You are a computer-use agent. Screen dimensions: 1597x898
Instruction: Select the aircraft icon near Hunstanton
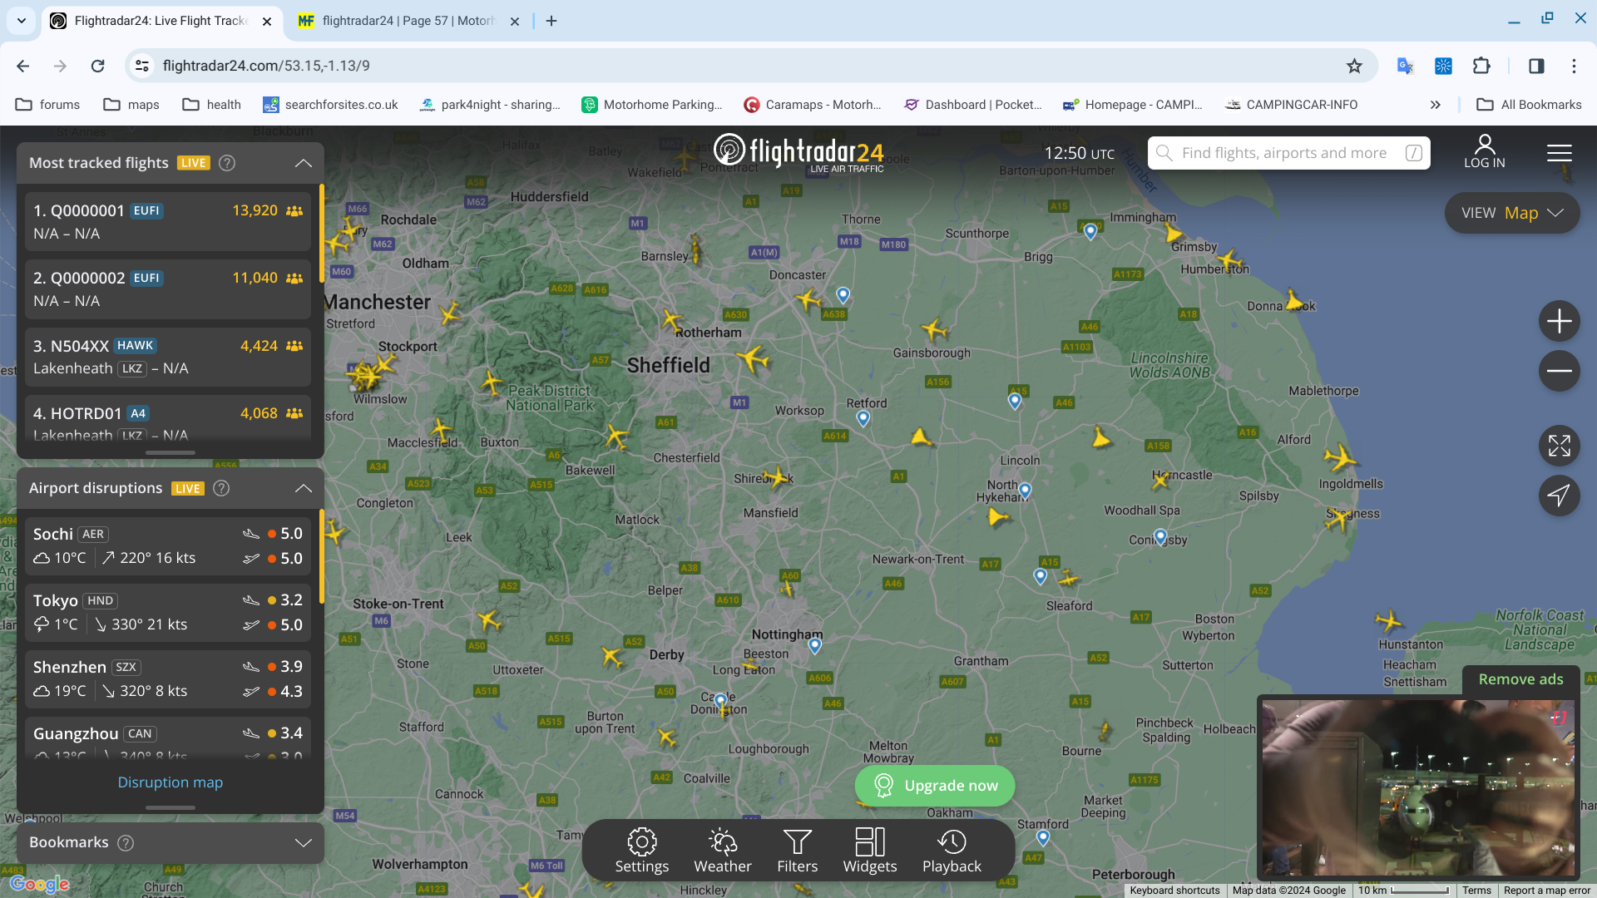click(1389, 620)
